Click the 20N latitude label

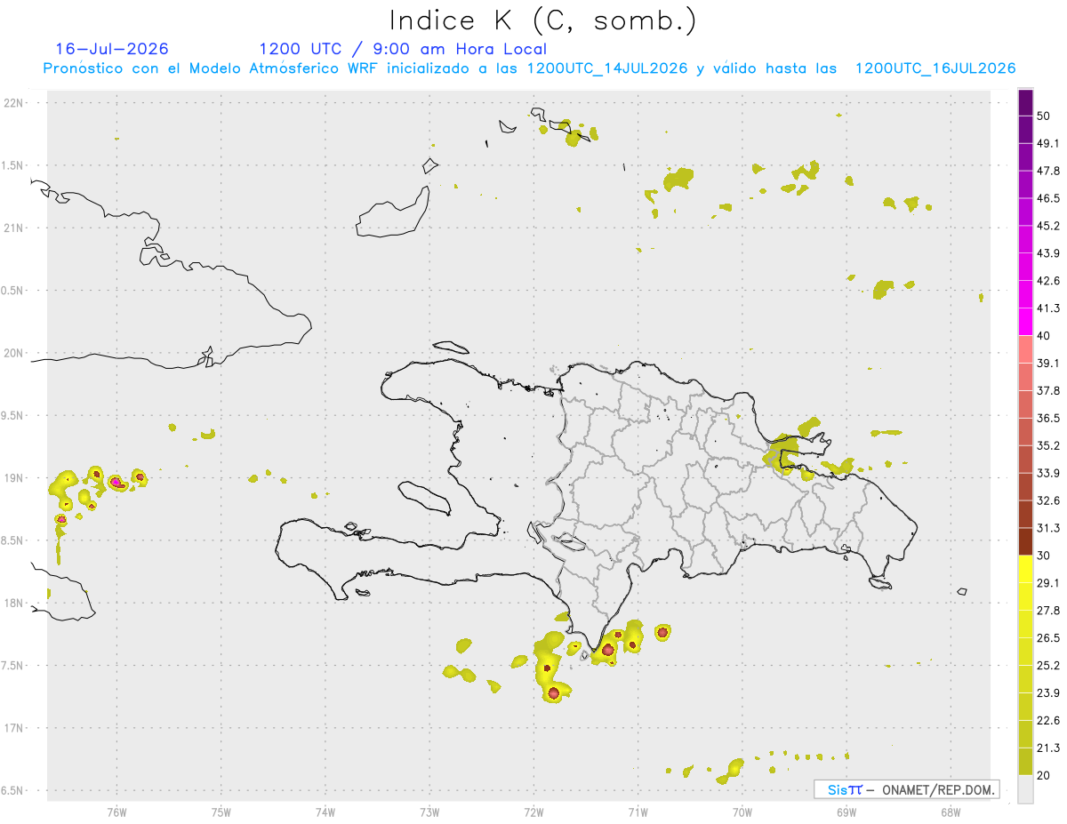pos(15,353)
